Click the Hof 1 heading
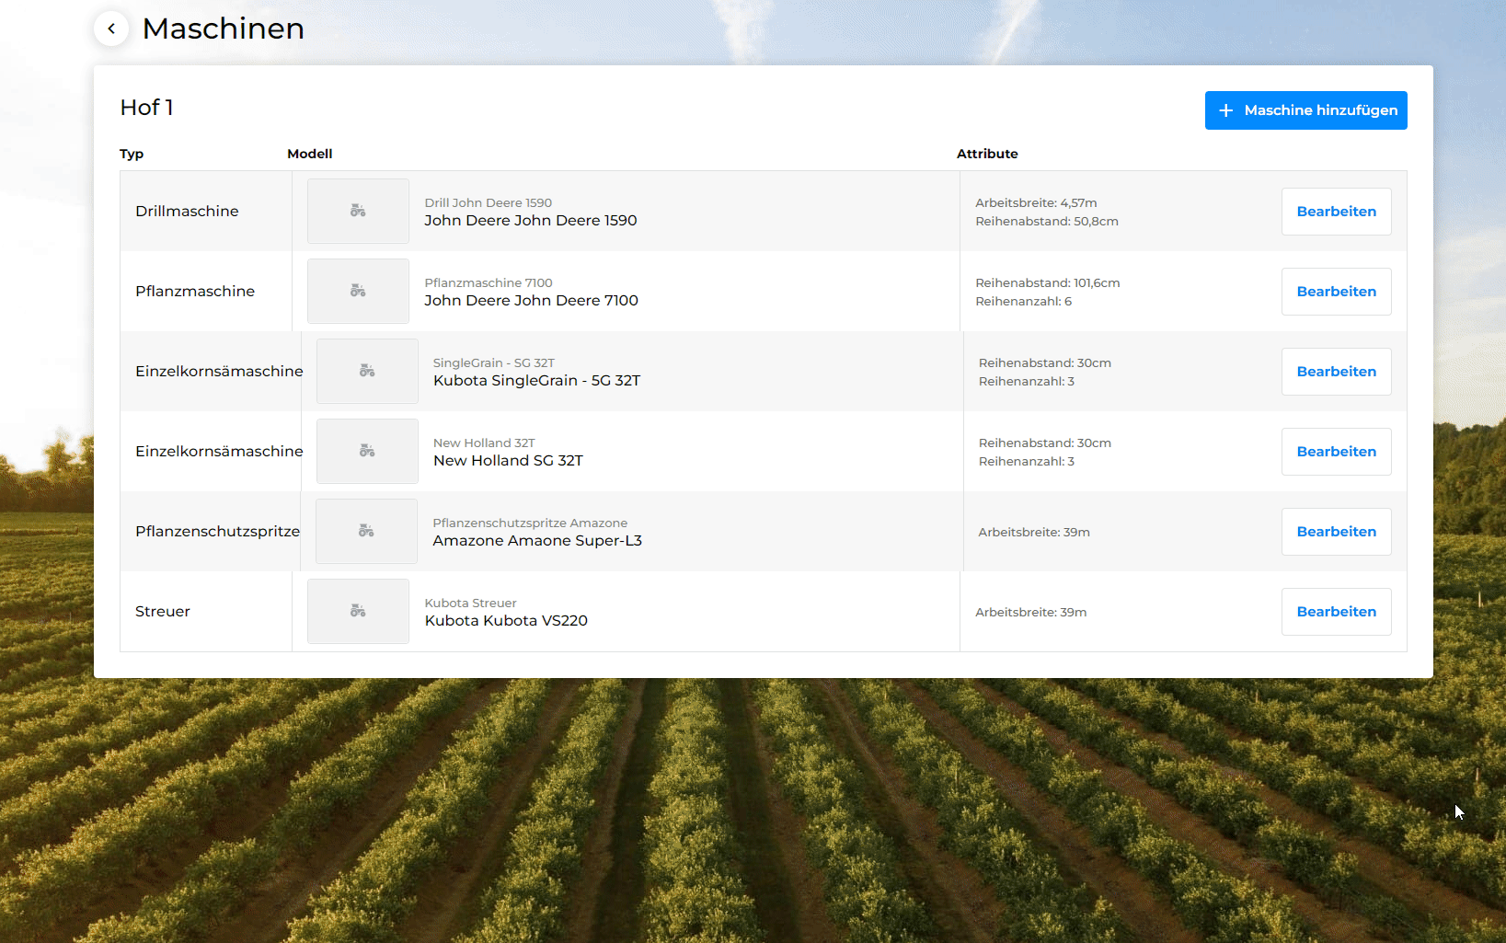Screen dimensions: 1506x943 (146, 108)
